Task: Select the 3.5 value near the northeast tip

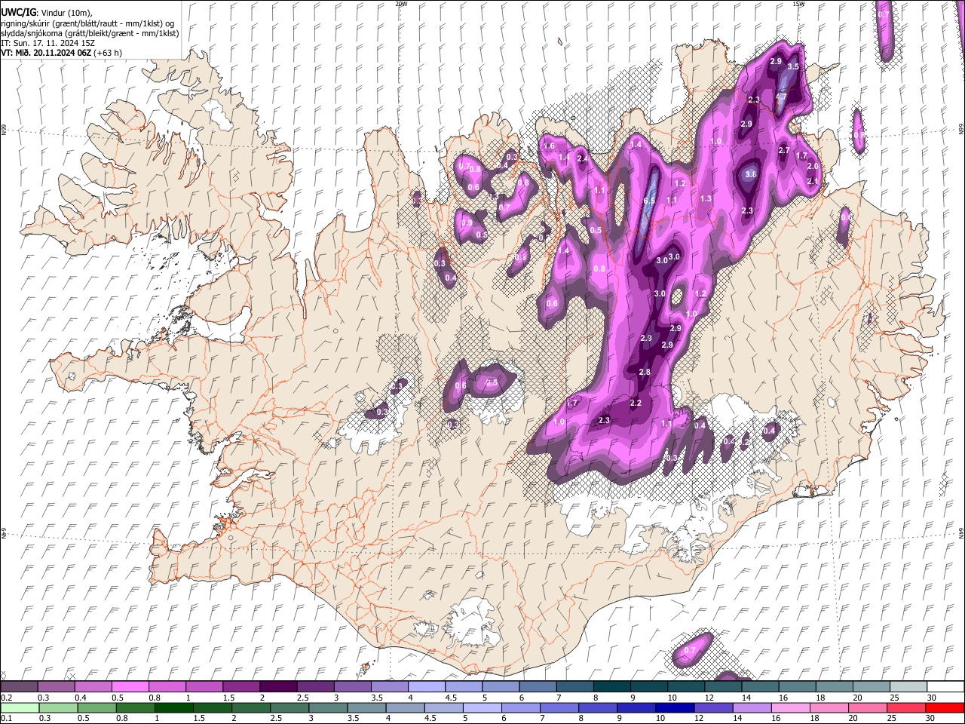Action: point(793,66)
